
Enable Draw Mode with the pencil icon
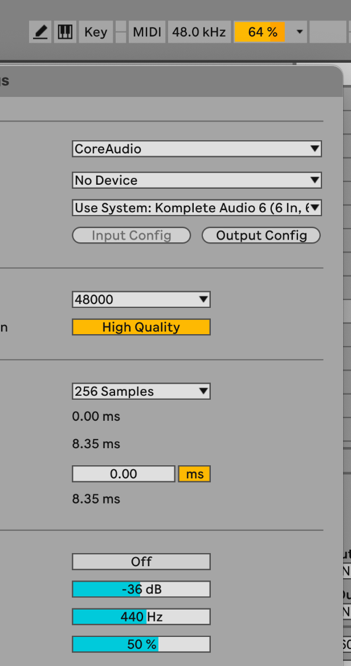coord(40,32)
